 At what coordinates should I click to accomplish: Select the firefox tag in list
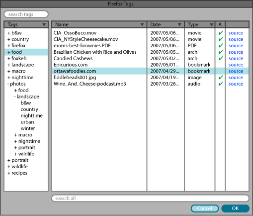tap(18, 45)
